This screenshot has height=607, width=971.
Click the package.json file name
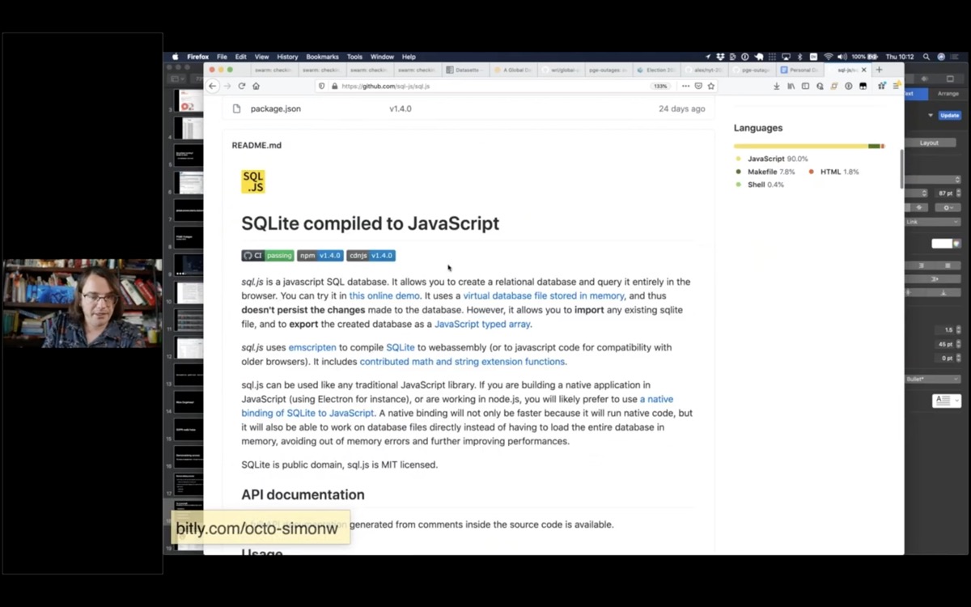276,108
